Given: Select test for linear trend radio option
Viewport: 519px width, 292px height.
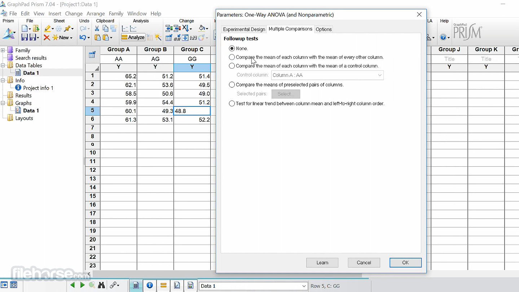Looking at the screenshot, I should (x=232, y=103).
